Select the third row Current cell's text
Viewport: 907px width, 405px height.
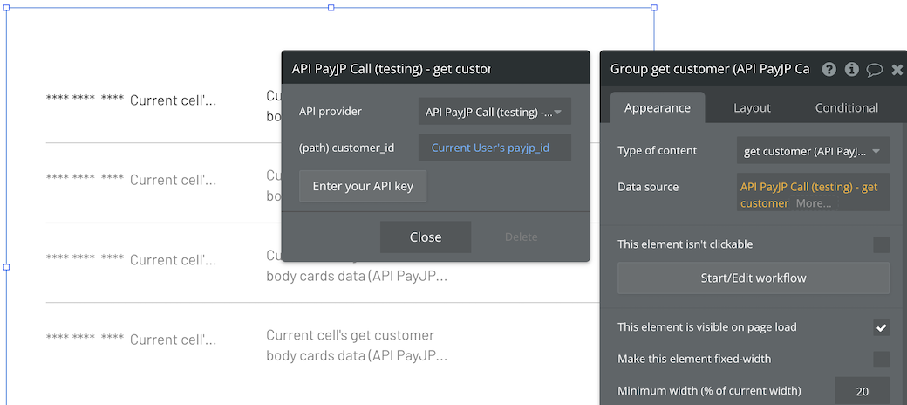[173, 260]
